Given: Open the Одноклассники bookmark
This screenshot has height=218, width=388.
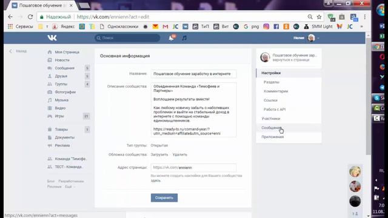Looking at the screenshot, I should [x=119, y=27].
